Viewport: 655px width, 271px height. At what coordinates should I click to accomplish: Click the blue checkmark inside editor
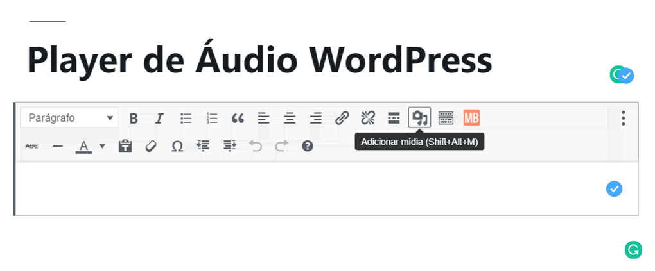(x=614, y=189)
